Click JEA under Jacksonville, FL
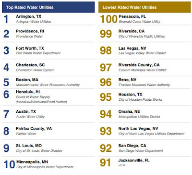The width and height of the screenshot is (192, 175). click(x=121, y=165)
